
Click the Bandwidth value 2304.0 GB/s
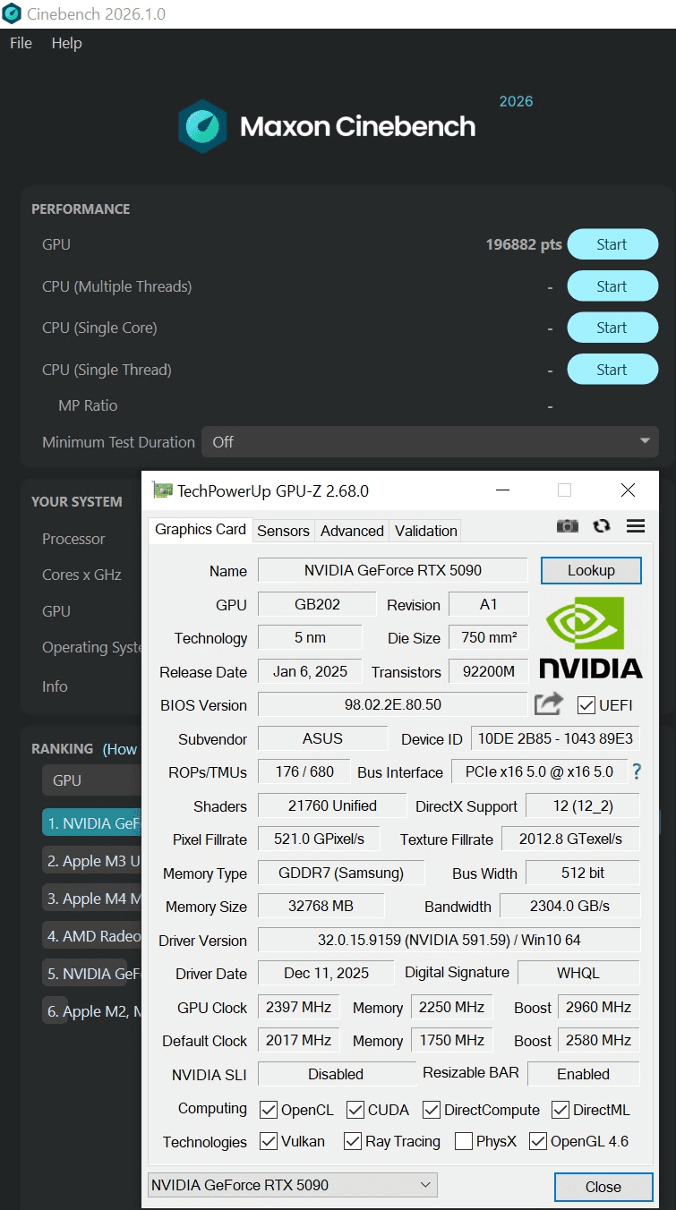[569, 906]
